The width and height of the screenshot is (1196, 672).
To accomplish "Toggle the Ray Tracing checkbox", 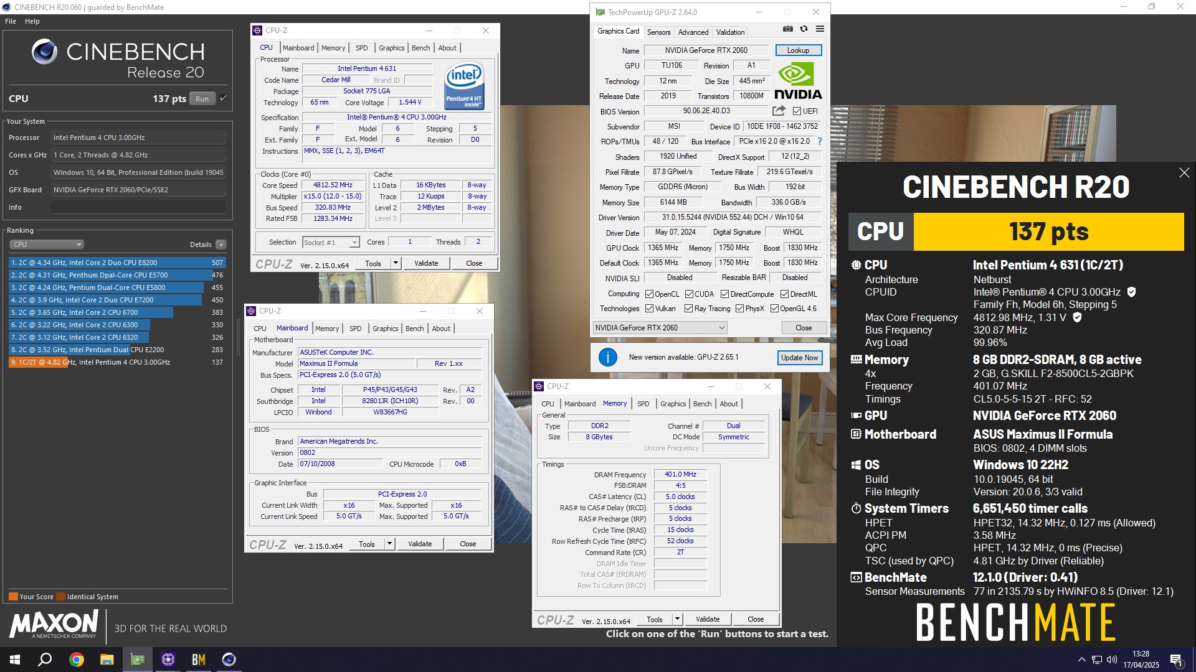I will point(688,309).
